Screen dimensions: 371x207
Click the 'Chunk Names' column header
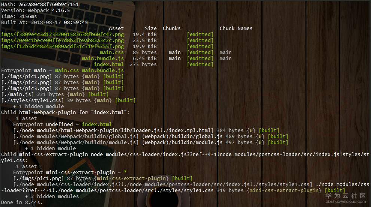click(x=236, y=28)
